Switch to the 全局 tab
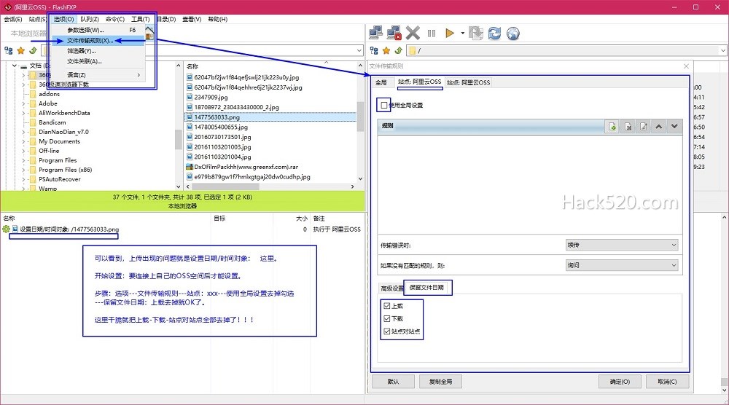Image resolution: width=729 pixels, height=405 pixels. pyautogui.click(x=381, y=82)
